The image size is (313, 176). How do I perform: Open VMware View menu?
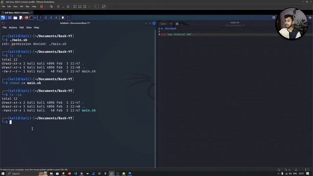tap(15, 6)
